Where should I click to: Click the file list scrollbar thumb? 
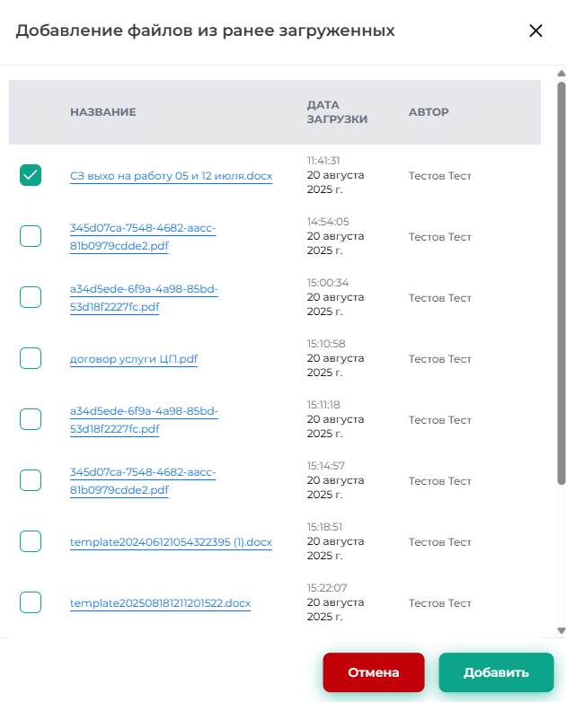pyautogui.click(x=561, y=269)
